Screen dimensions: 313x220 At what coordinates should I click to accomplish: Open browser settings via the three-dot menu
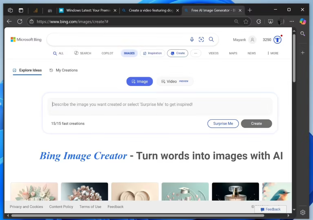click(x=292, y=21)
